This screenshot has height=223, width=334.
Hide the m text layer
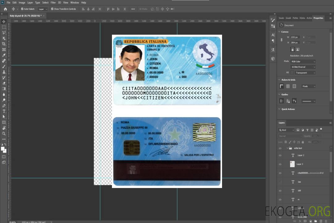280,199
